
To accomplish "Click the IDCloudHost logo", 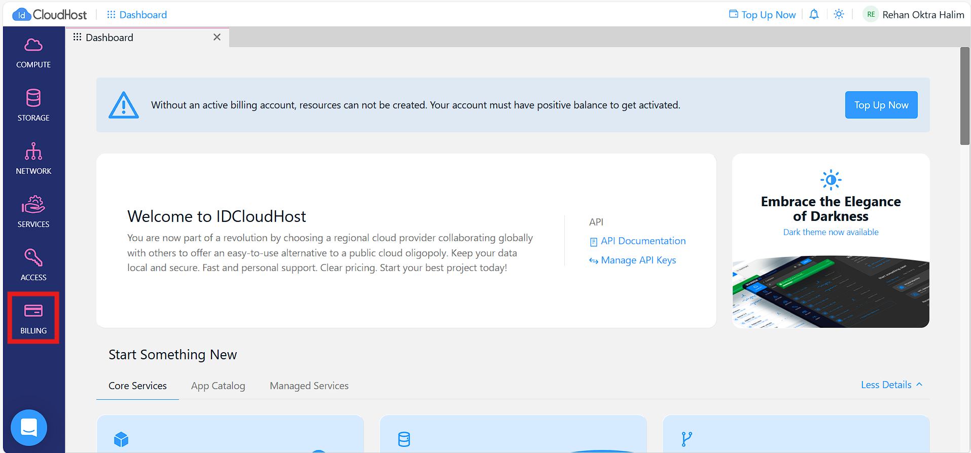I will 50,15.
